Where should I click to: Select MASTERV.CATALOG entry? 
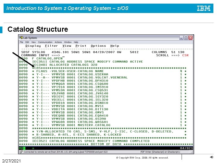coord(94,125)
